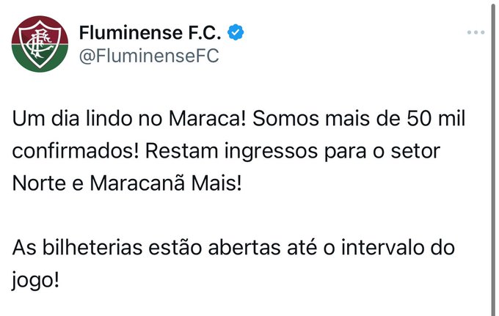Click the word 'bilheterias' in the tweet
499x316 pixels.
92,248
